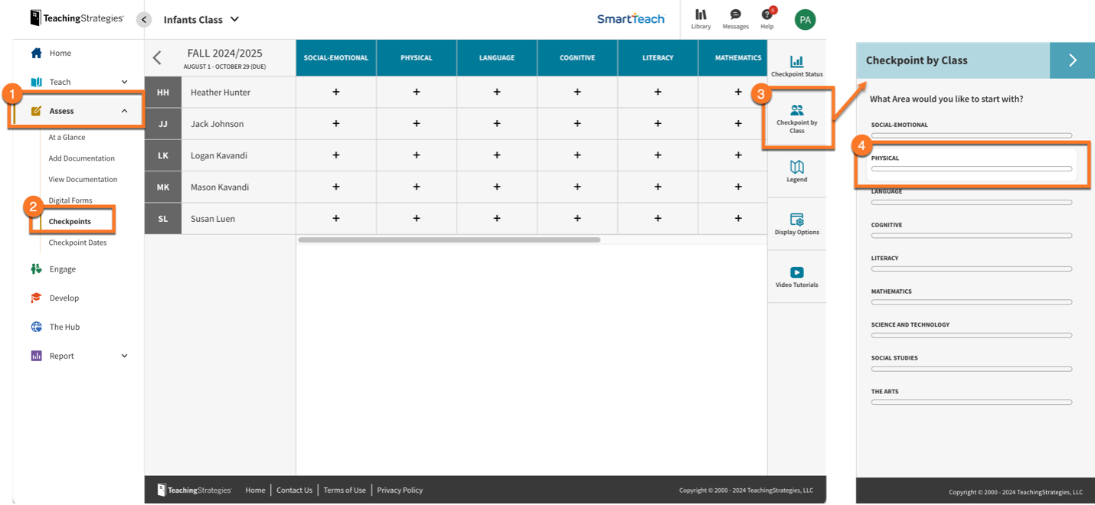Click the Help question mark icon
The image size is (1095, 505).
pos(766,15)
